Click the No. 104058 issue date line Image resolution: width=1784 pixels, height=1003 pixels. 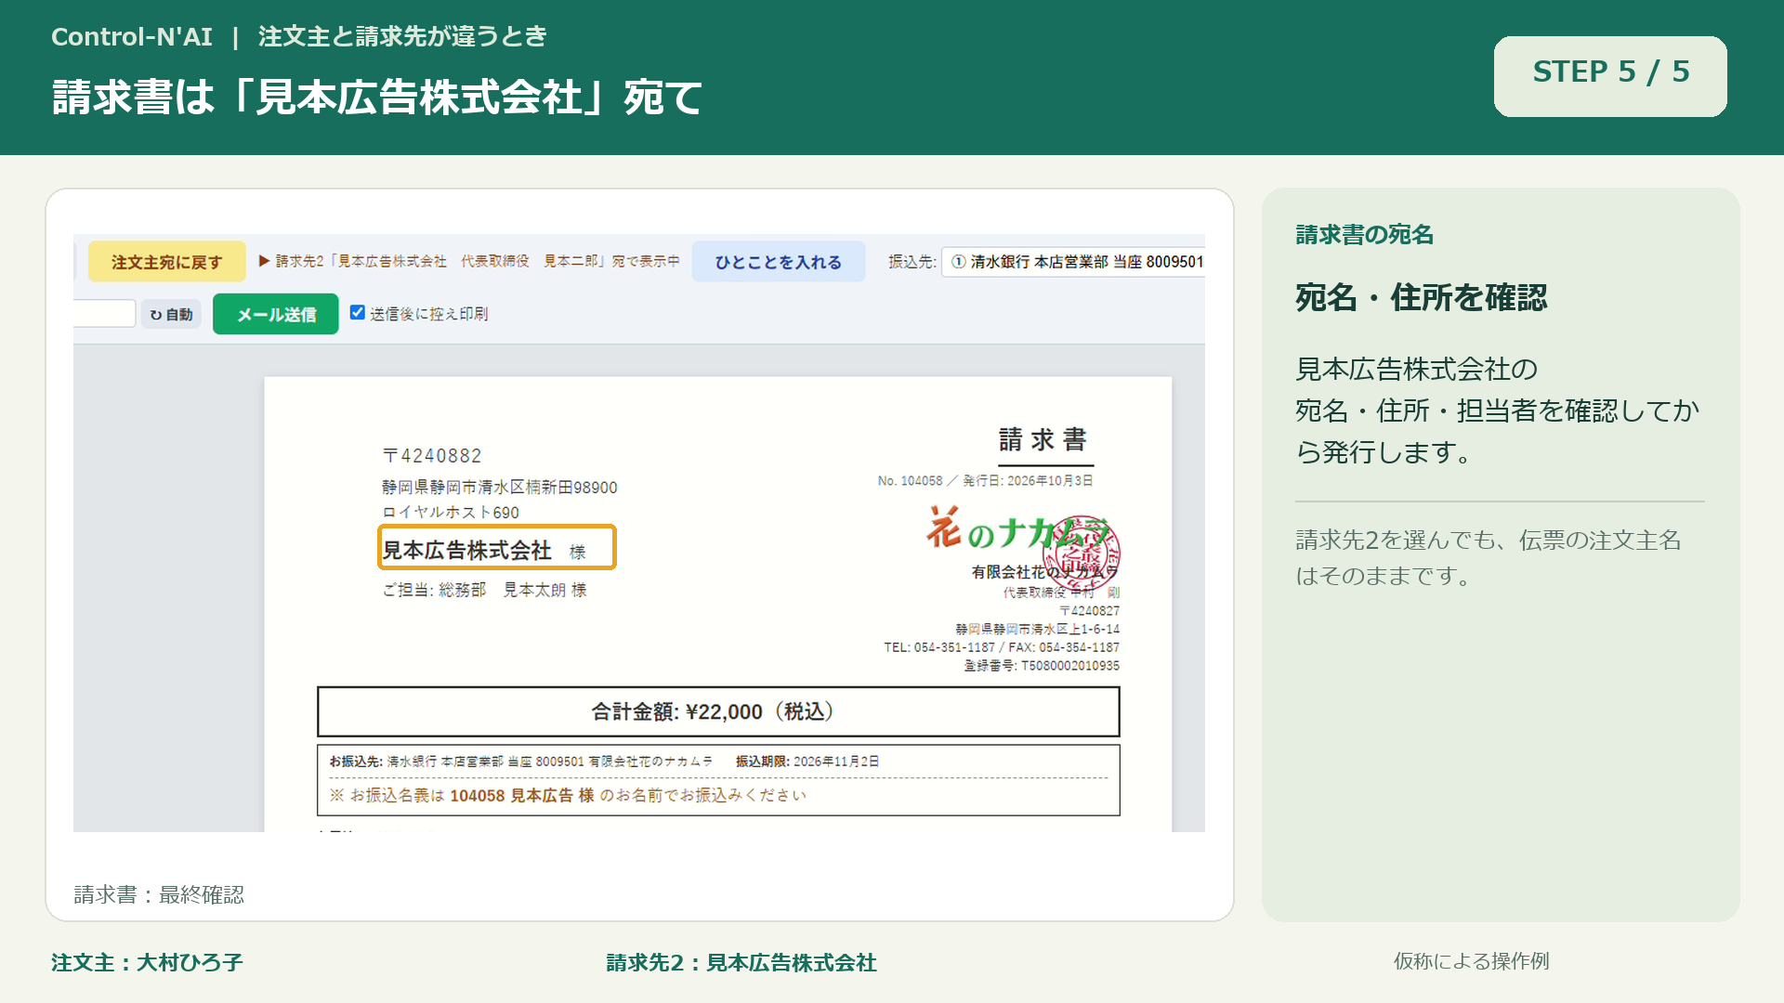coord(985,481)
